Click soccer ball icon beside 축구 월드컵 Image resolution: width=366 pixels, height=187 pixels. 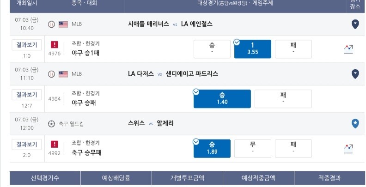pos(51,124)
